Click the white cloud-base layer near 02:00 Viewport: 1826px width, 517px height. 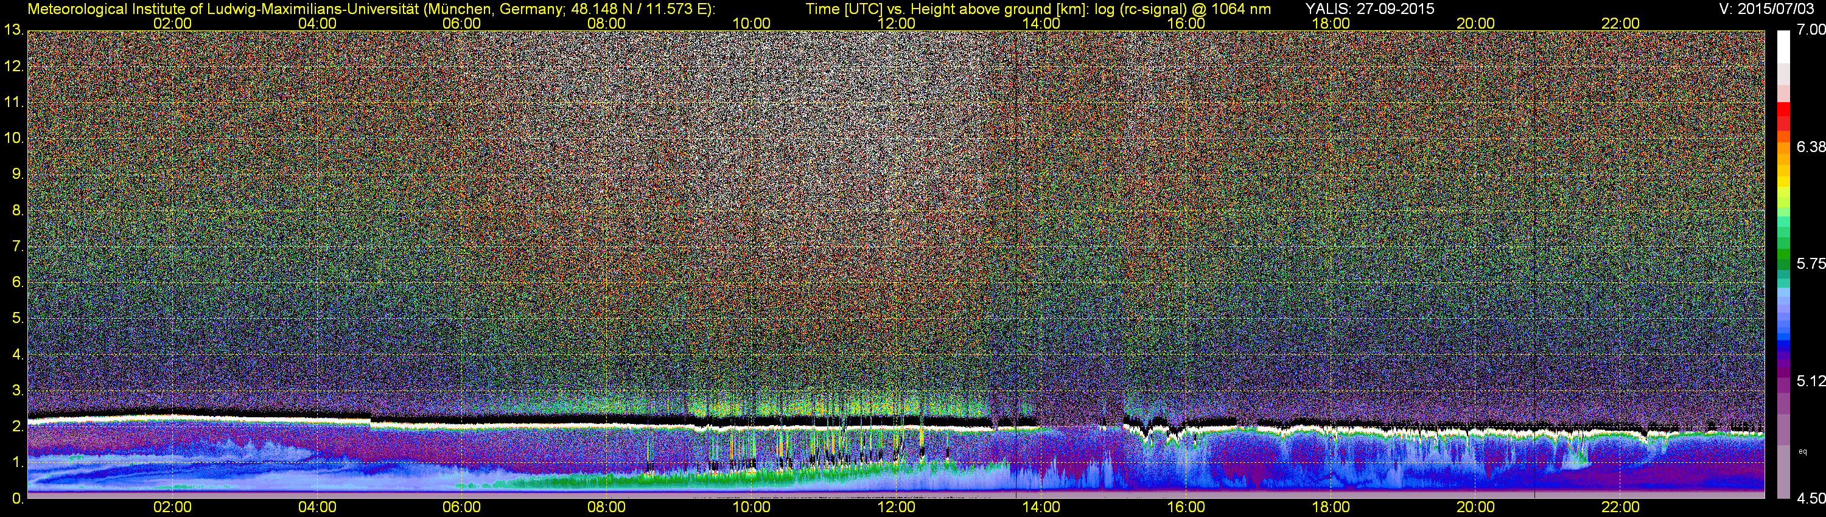172,418
